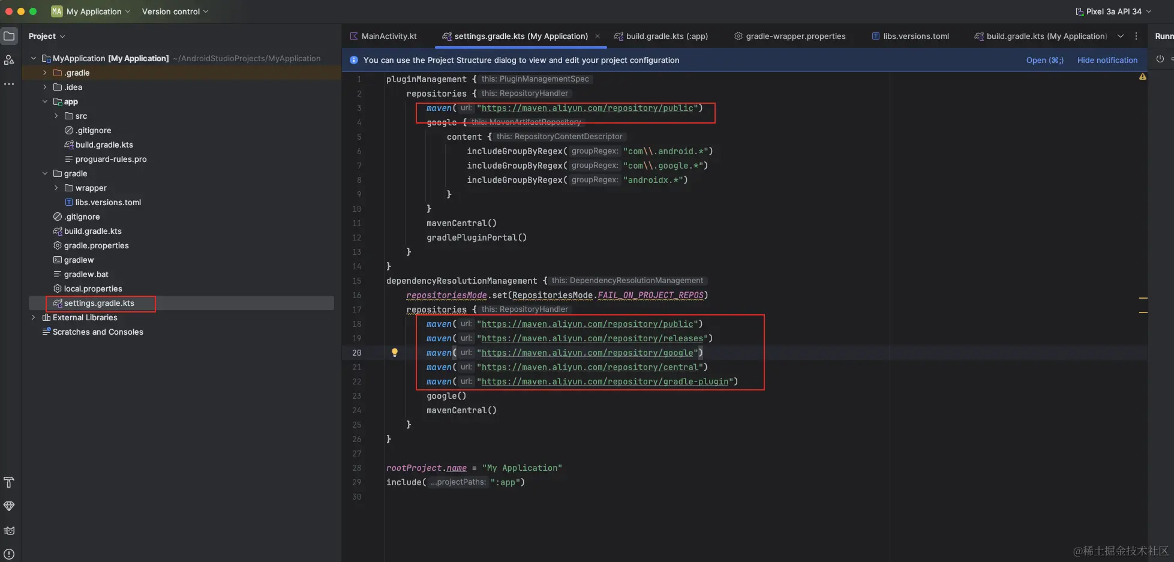Screen dimensions: 1174x562
Task: Click the warning triangle in the editor corner
Action: click(1143, 77)
